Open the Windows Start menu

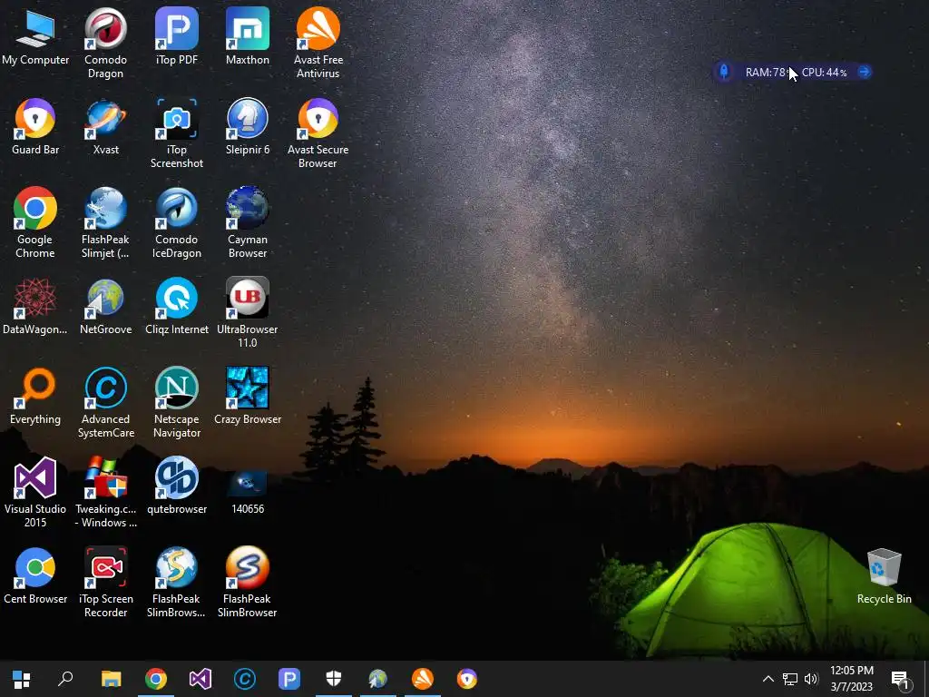22,679
